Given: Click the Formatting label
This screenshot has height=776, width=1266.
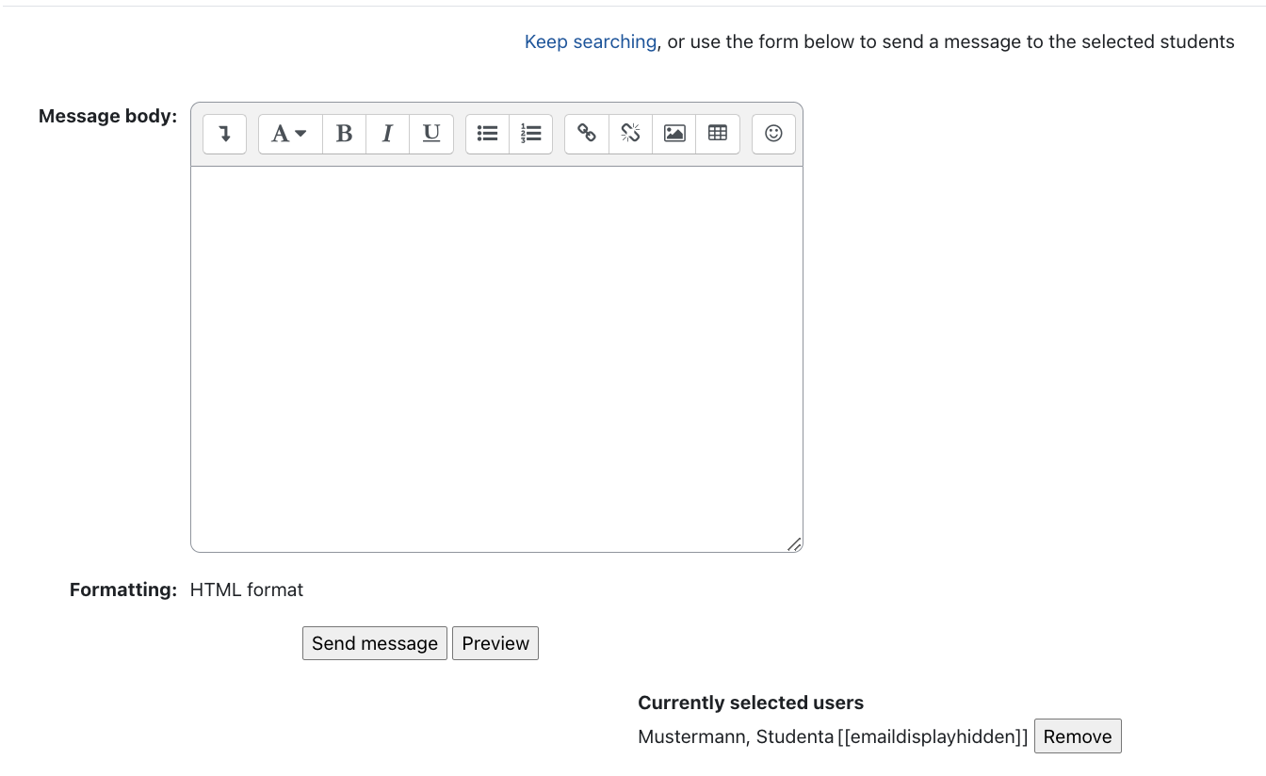Looking at the screenshot, I should [x=123, y=590].
